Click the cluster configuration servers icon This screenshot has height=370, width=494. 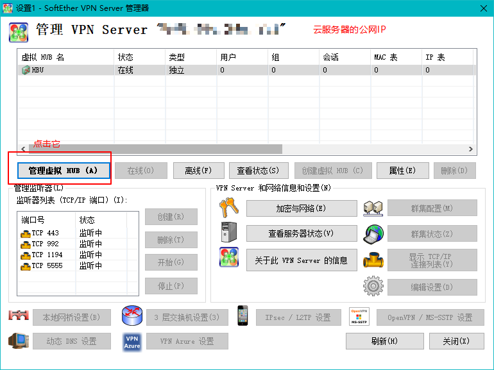click(373, 208)
